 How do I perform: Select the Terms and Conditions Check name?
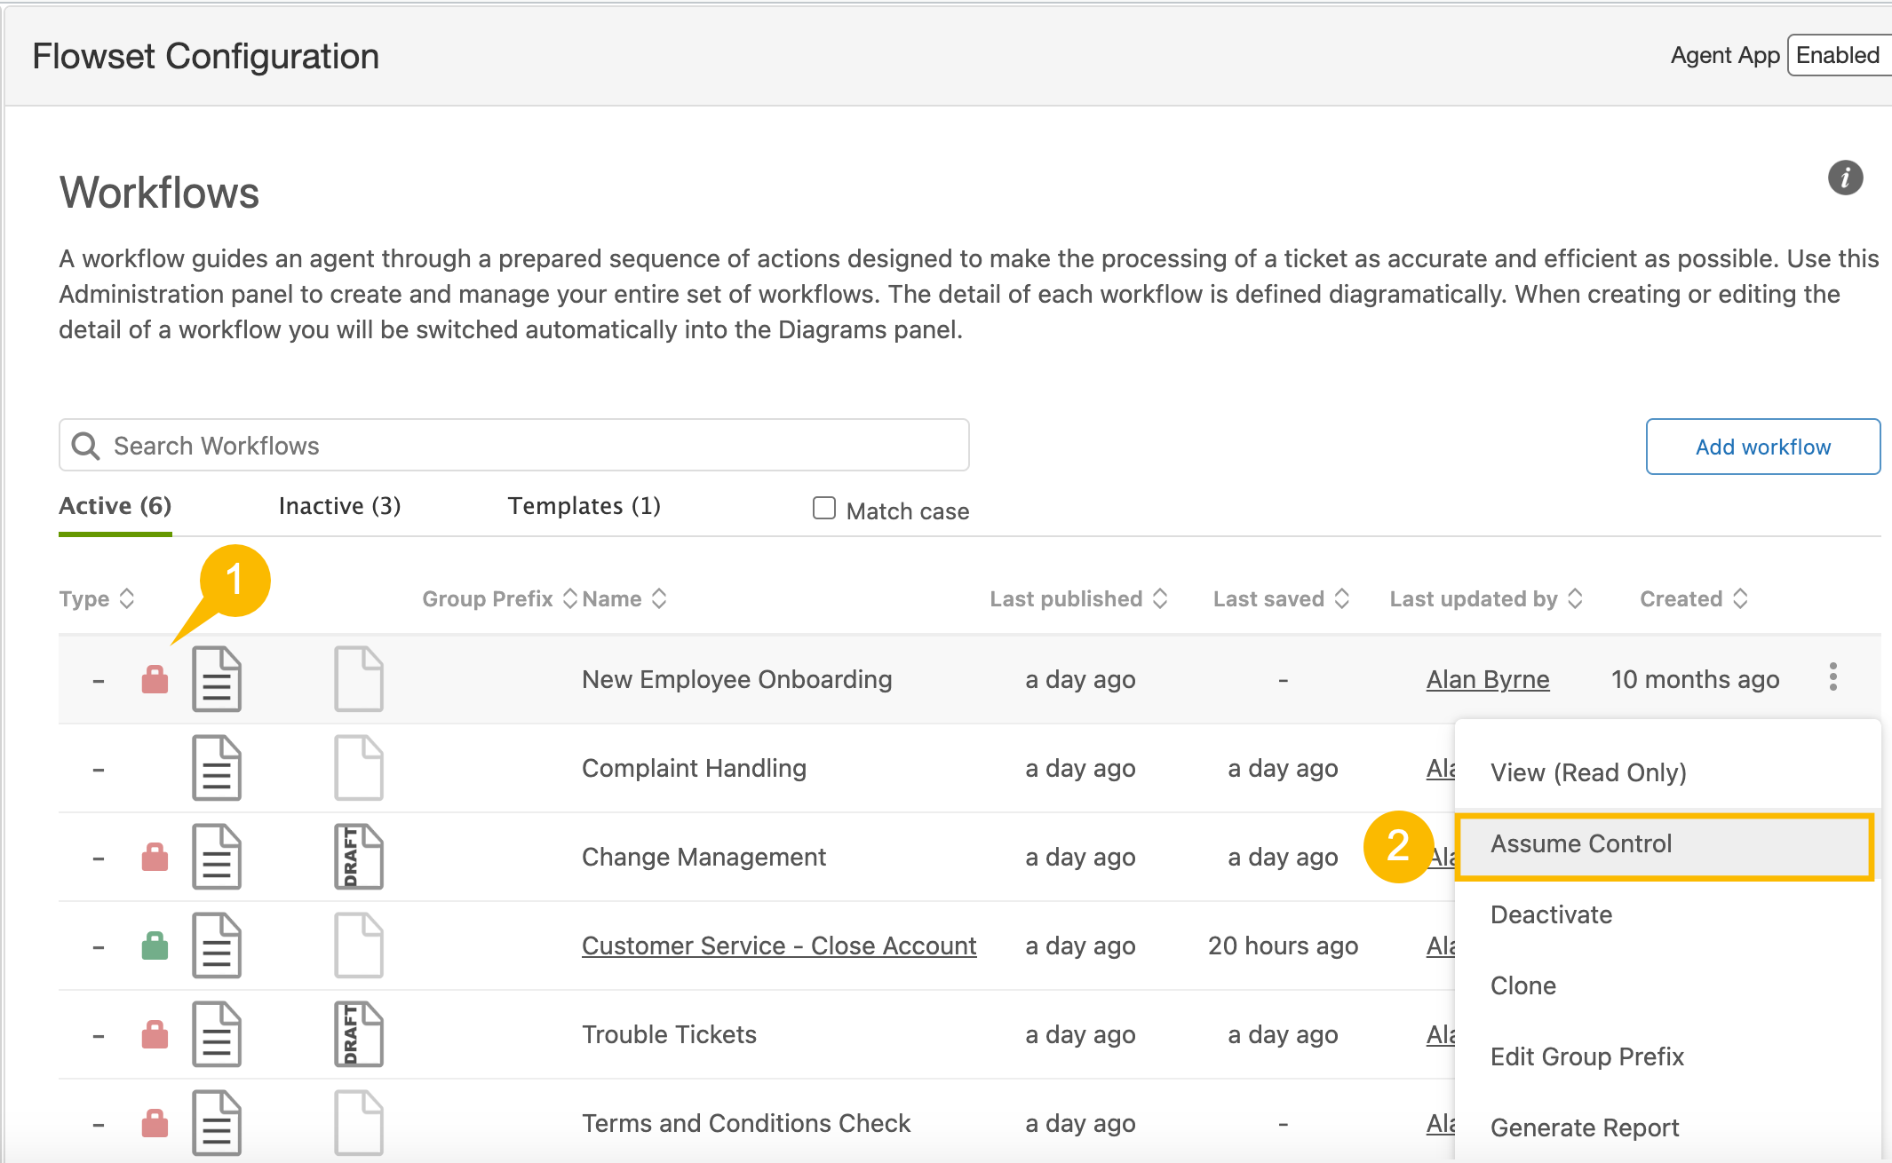(x=746, y=1123)
